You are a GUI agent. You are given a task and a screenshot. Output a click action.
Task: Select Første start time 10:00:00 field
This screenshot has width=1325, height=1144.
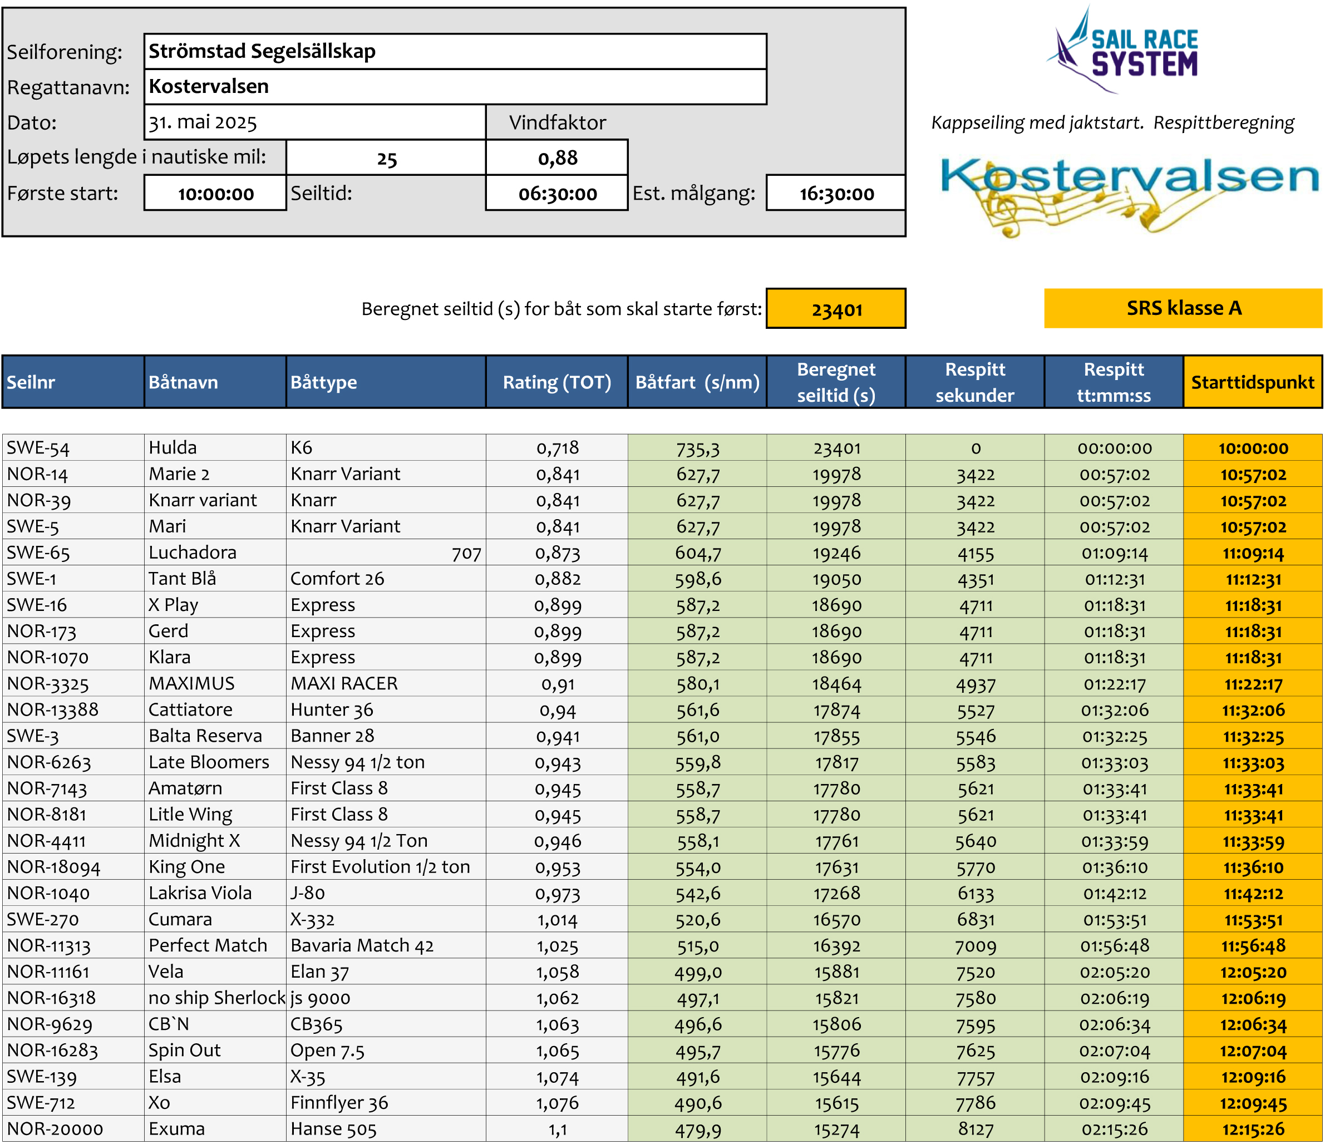coord(215,193)
